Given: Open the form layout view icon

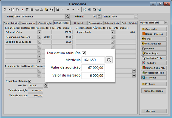Looking at the screenshot, I should (27, 10).
